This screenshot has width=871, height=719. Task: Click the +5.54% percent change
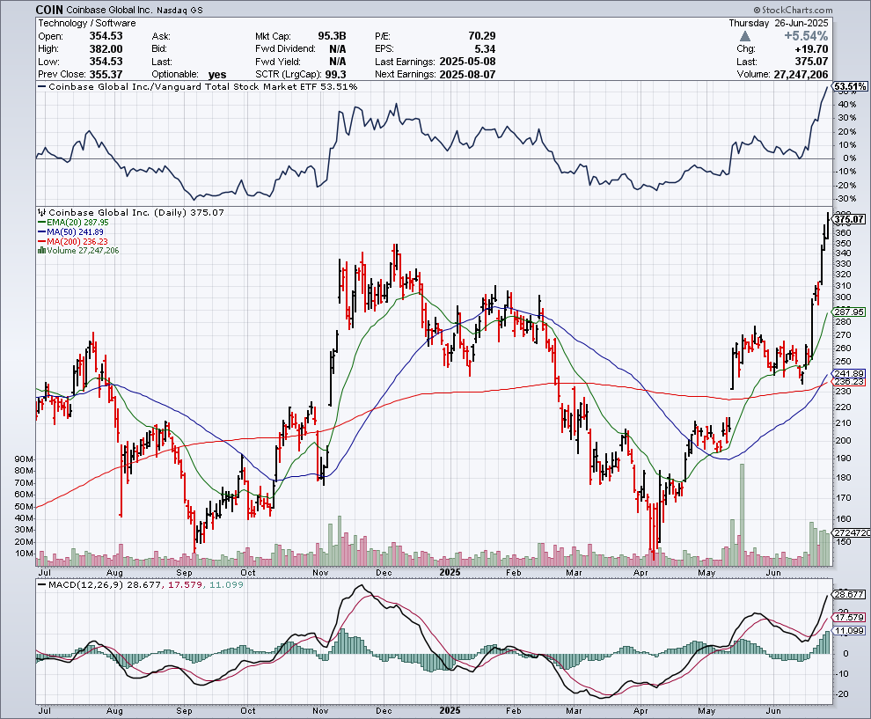(x=806, y=36)
